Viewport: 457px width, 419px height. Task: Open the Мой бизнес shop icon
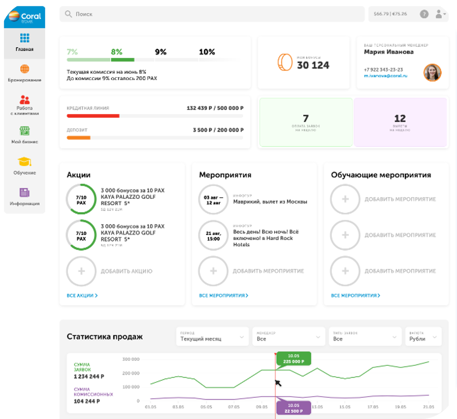pos(25,131)
